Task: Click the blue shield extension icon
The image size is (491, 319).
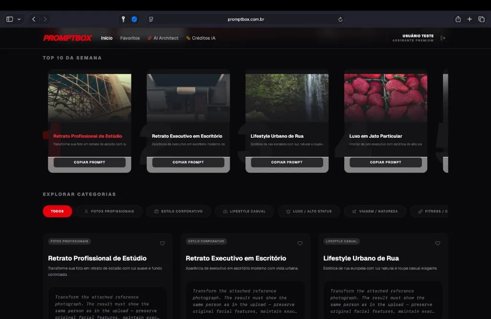Action: (x=135, y=19)
